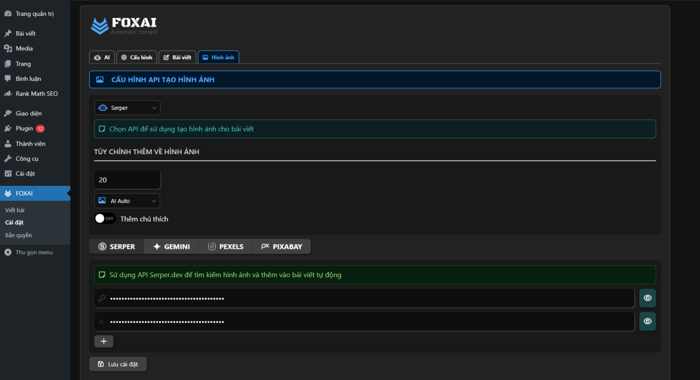The width and height of the screenshot is (700, 380).
Task: Switch to the Bài viết tab
Action: (177, 57)
